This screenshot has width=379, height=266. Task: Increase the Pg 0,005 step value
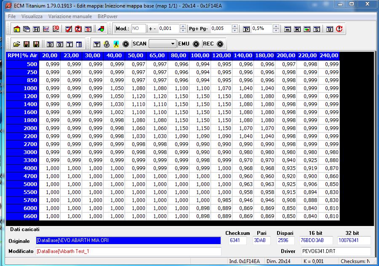tap(235, 27)
